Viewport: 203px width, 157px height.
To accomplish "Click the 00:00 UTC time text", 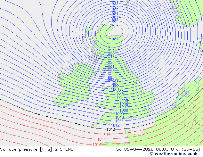I will (167, 149).
